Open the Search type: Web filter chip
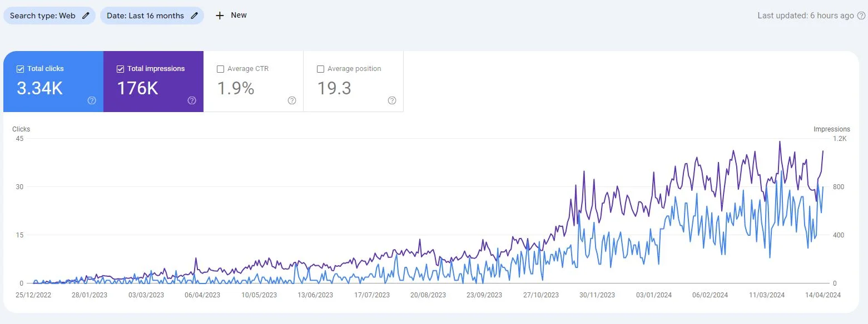 (49, 16)
